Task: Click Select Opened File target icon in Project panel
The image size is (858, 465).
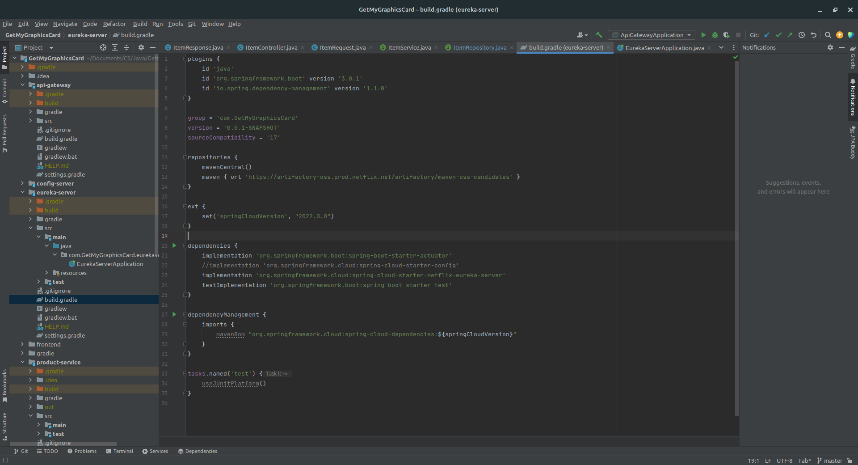Action: pyautogui.click(x=103, y=47)
